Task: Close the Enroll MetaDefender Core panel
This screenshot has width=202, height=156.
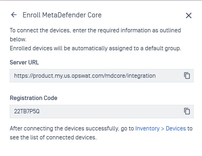Action: tap(189, 15)
